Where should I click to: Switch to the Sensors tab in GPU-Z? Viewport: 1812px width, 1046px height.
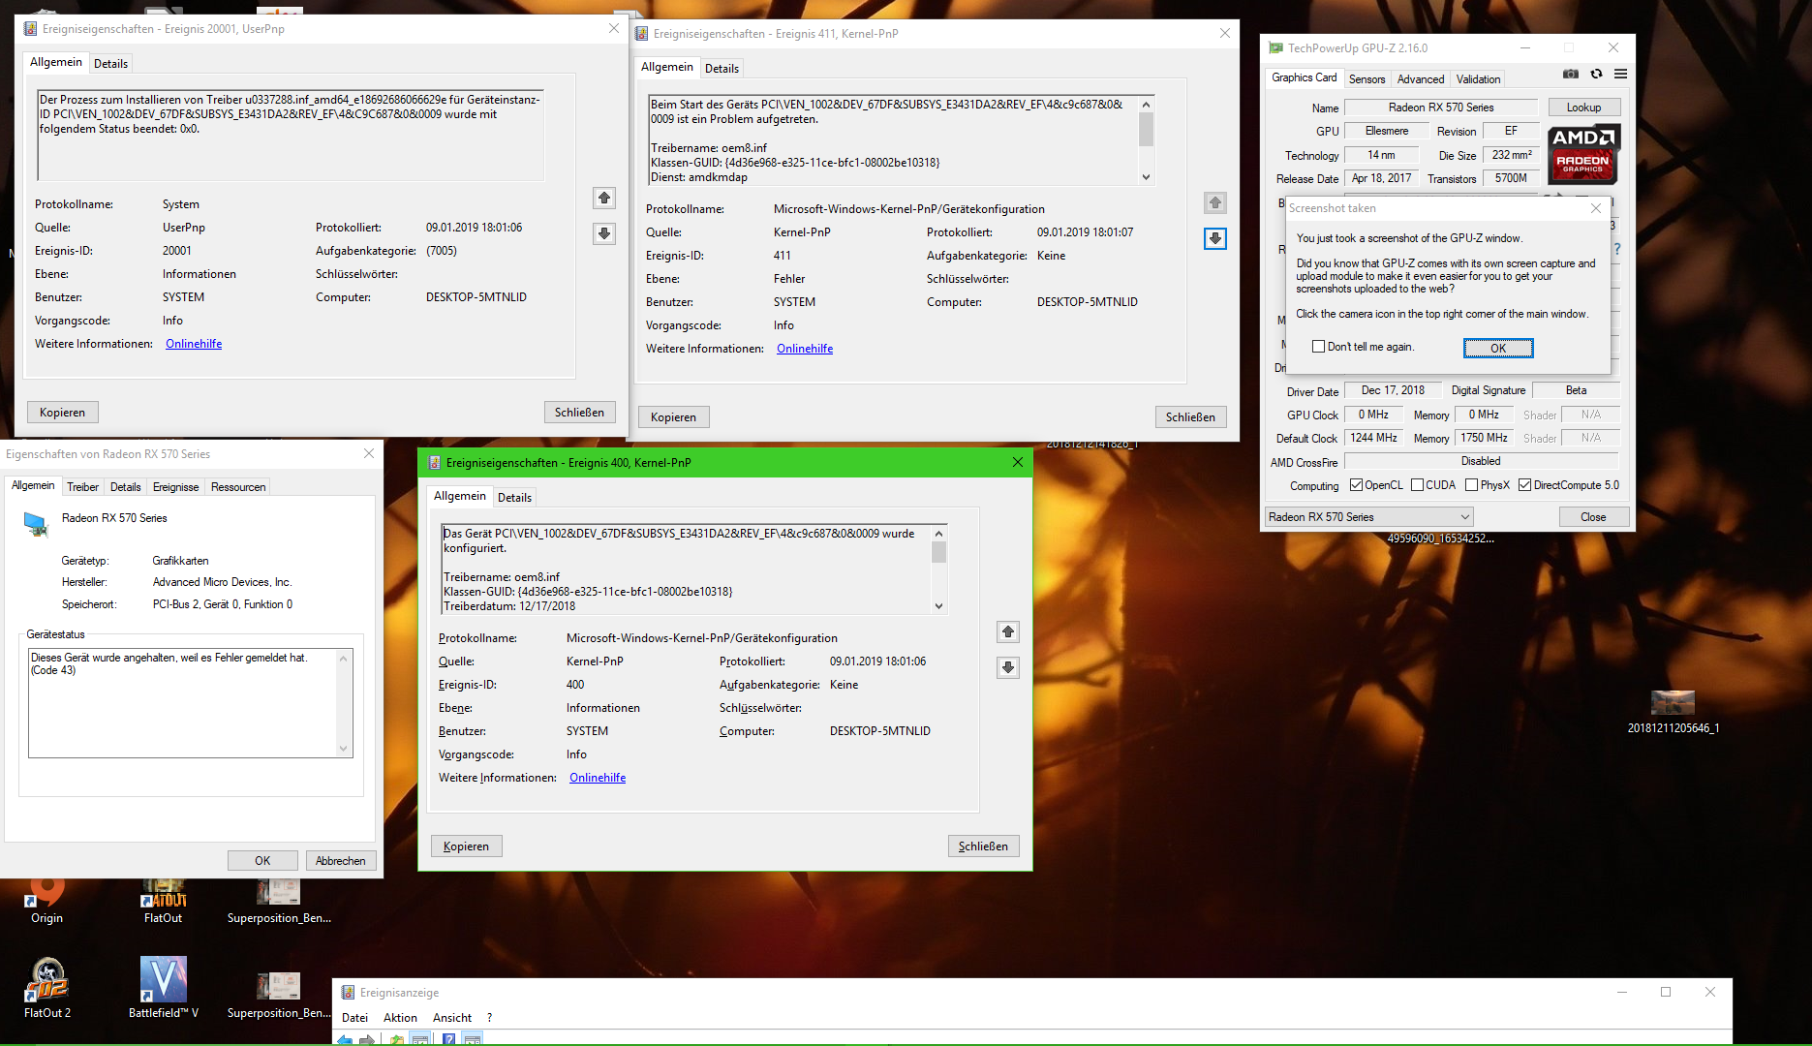point(1367,79)
